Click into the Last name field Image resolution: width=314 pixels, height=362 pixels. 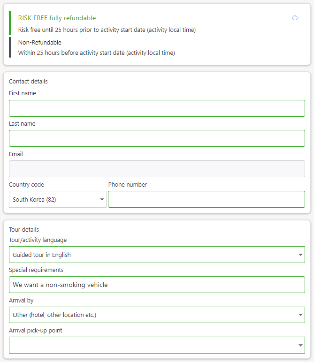point(157,138)
